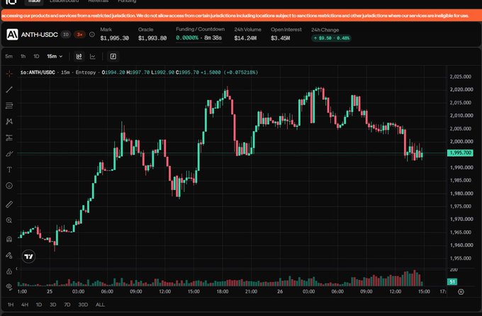The height and width of the screenshot is (316, 482).
Task: Hide all drawings with the eye icon
Action: coord(9,286)
